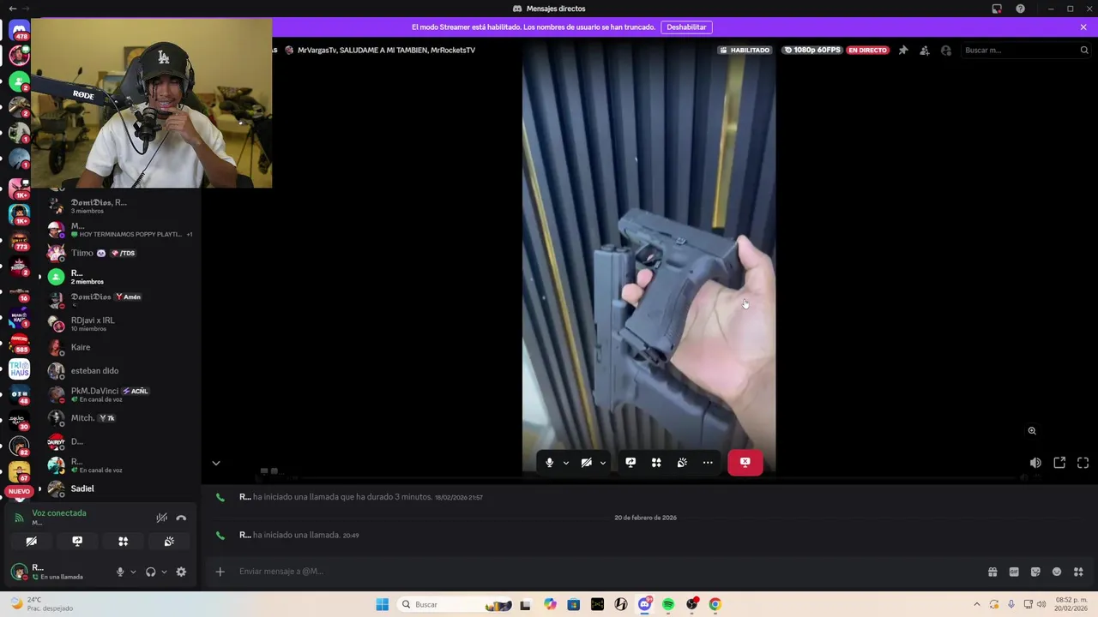The height and width of the screenshot is (617, 1098).
Task: Open sticker picker
Action: [1035, 572]
